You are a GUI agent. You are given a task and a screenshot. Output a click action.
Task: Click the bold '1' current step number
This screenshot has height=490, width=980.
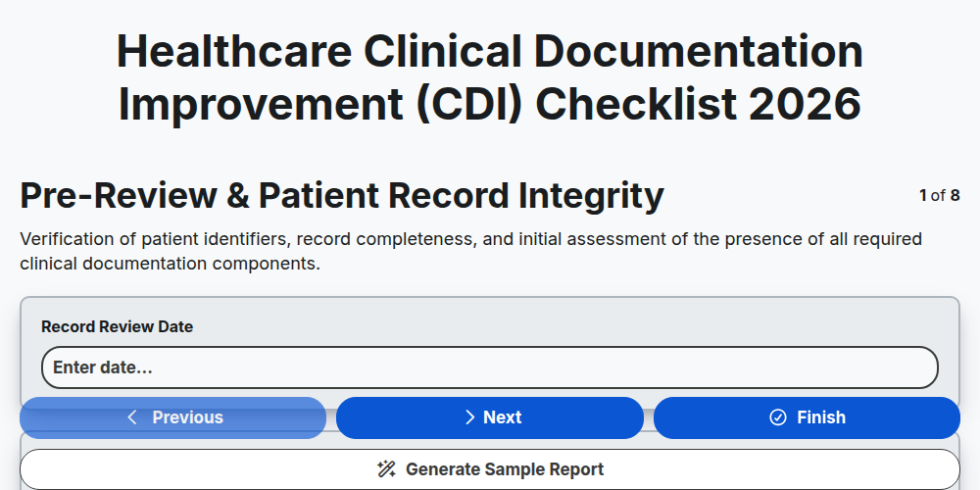pos(923,196)
